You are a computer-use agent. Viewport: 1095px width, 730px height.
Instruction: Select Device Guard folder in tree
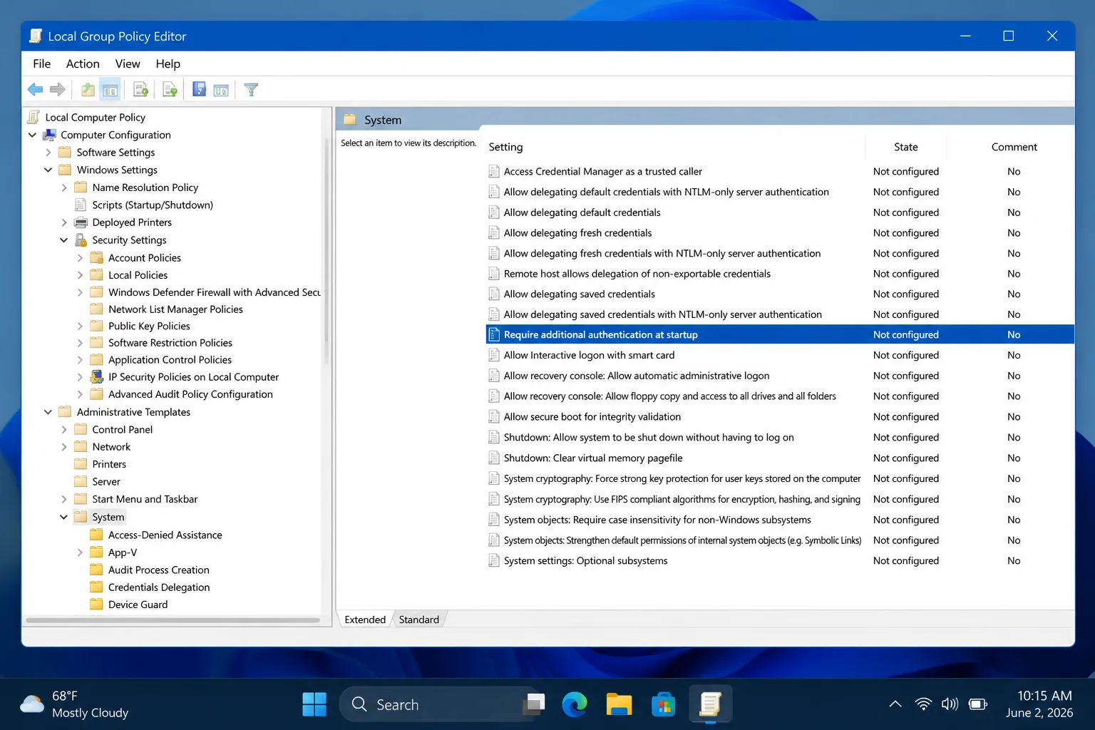pyautogui.click(x=138, y=605)
